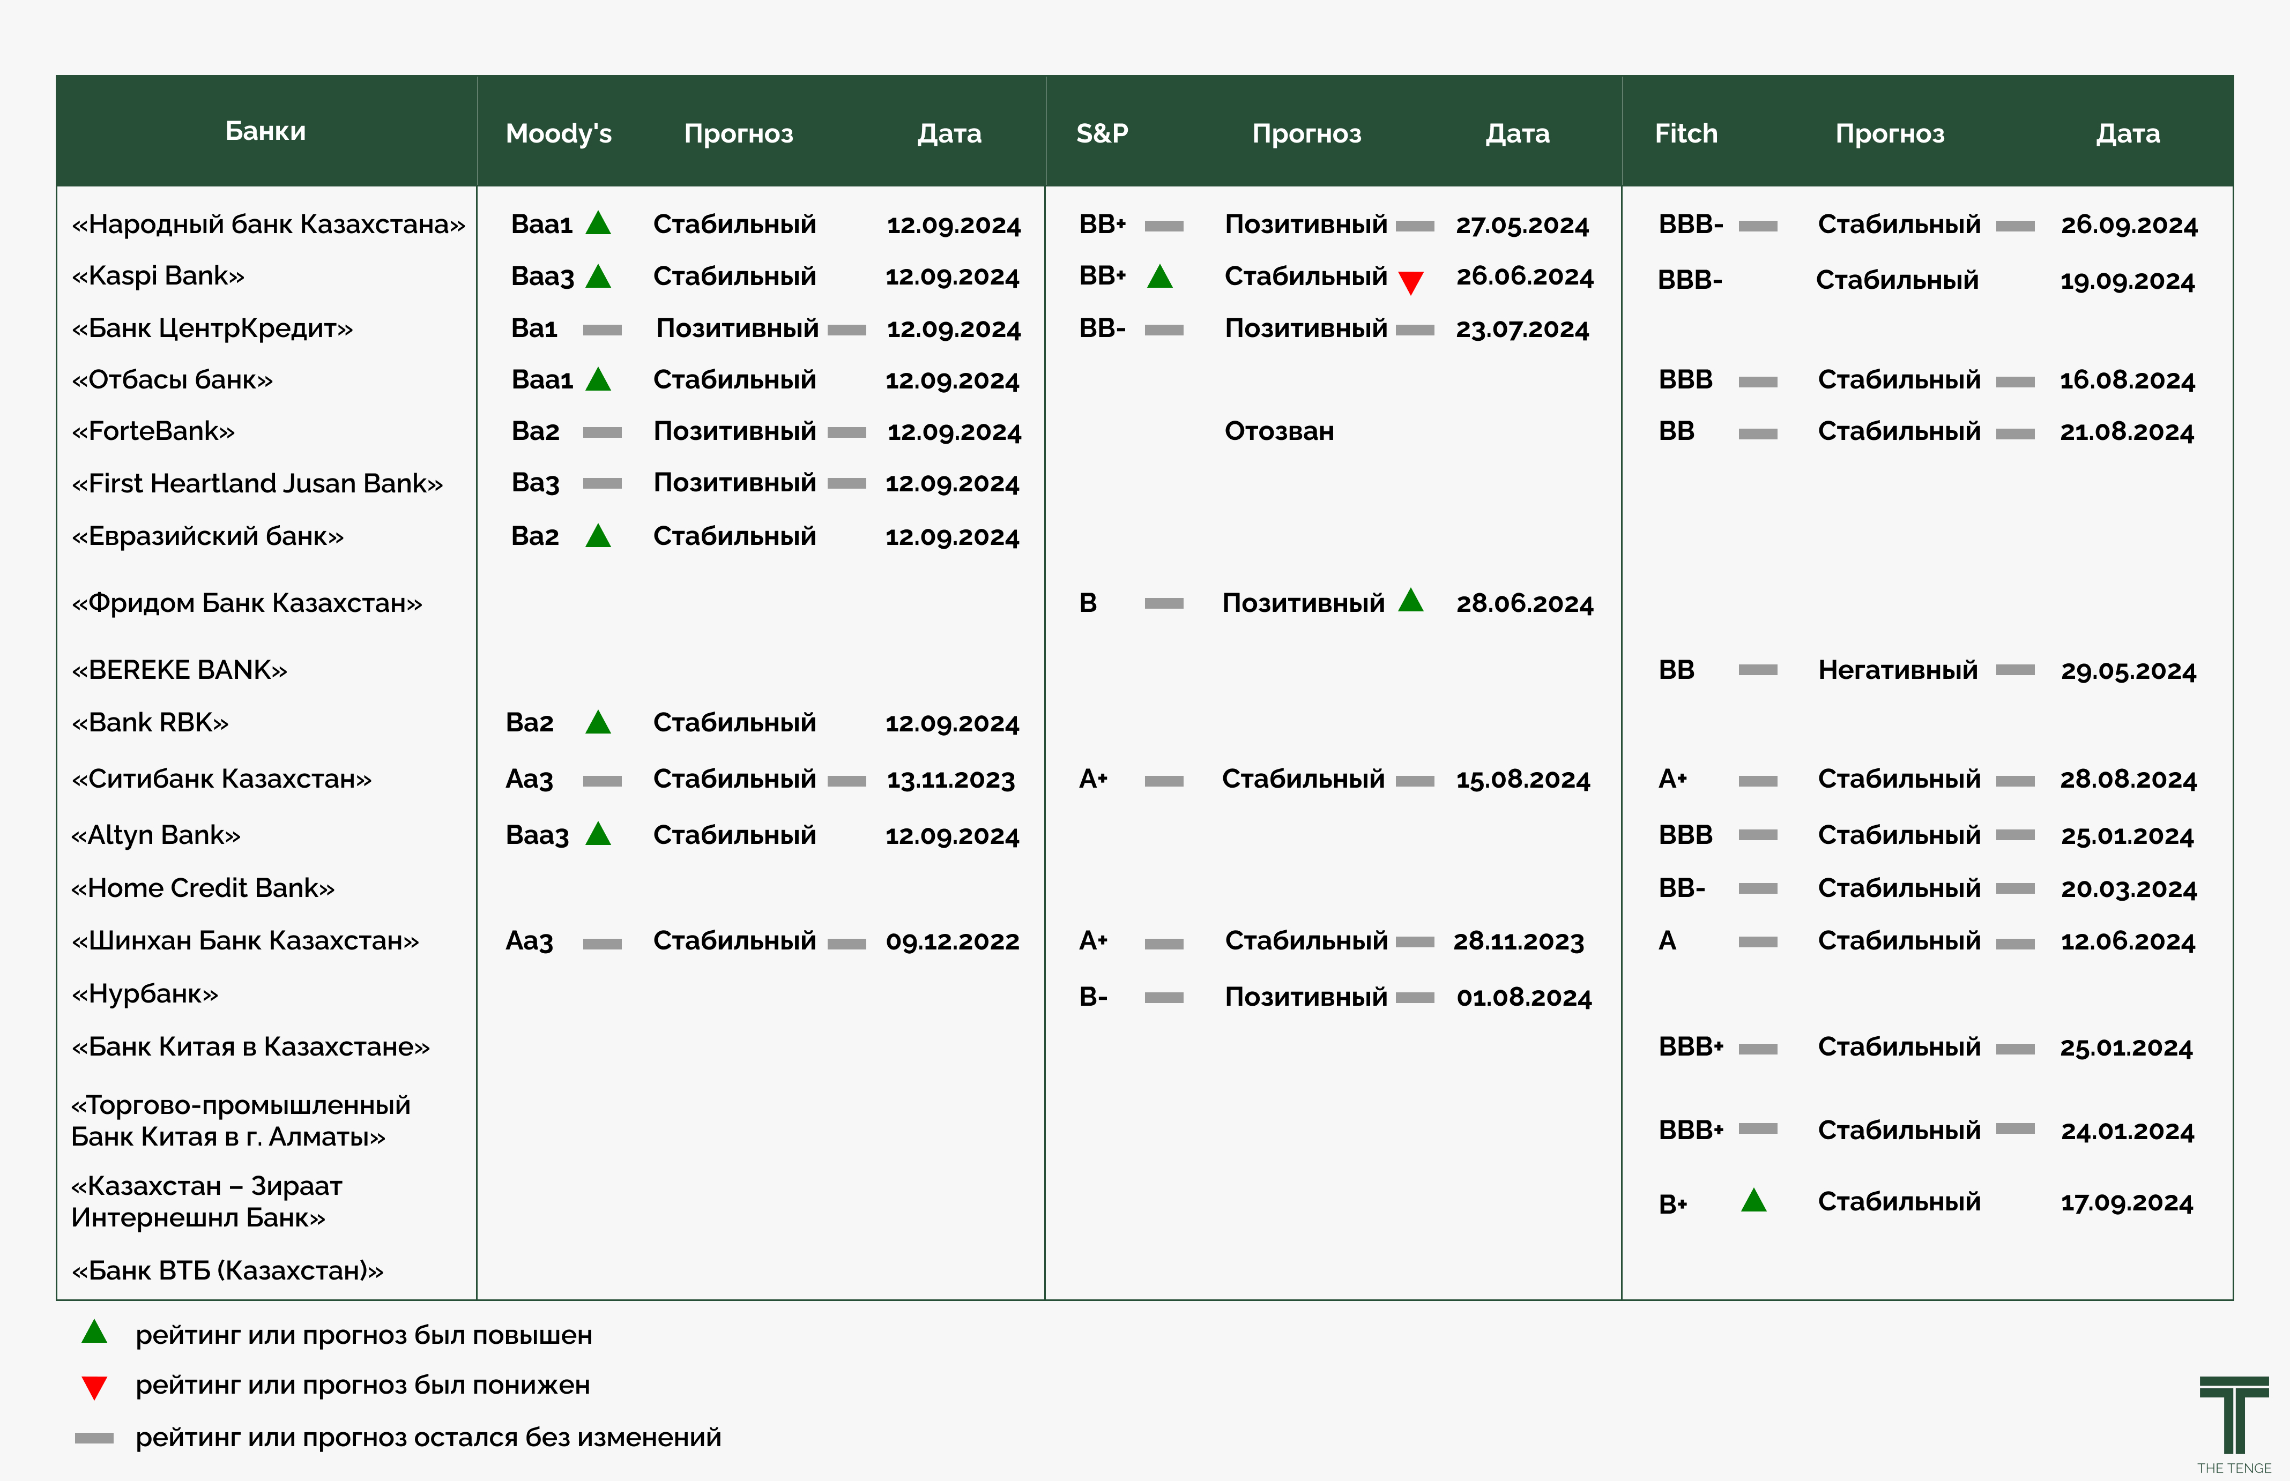The width and height of the screenshot is (2290, 1481).
Task: Select «Фридом Банк Казахстан» name
Action: [247, 603]
